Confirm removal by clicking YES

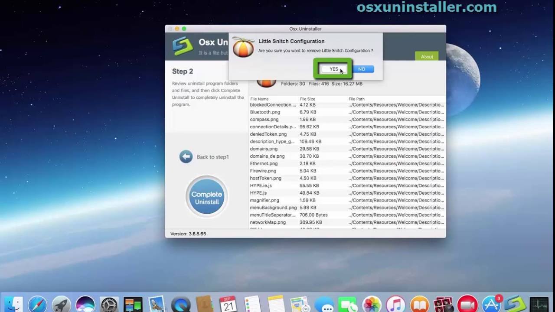click(334, 69)
